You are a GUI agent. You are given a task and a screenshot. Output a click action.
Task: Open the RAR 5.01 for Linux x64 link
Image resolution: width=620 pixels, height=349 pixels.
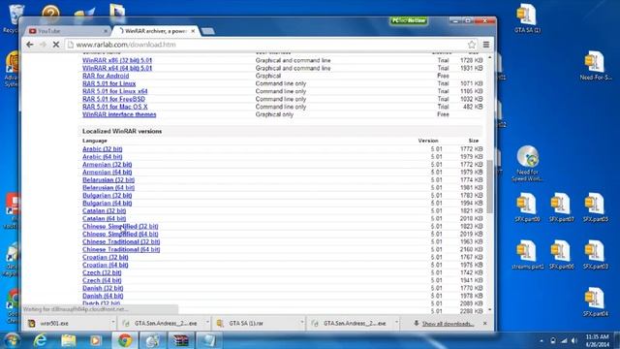pyautogui.click(x=114, y=91)
